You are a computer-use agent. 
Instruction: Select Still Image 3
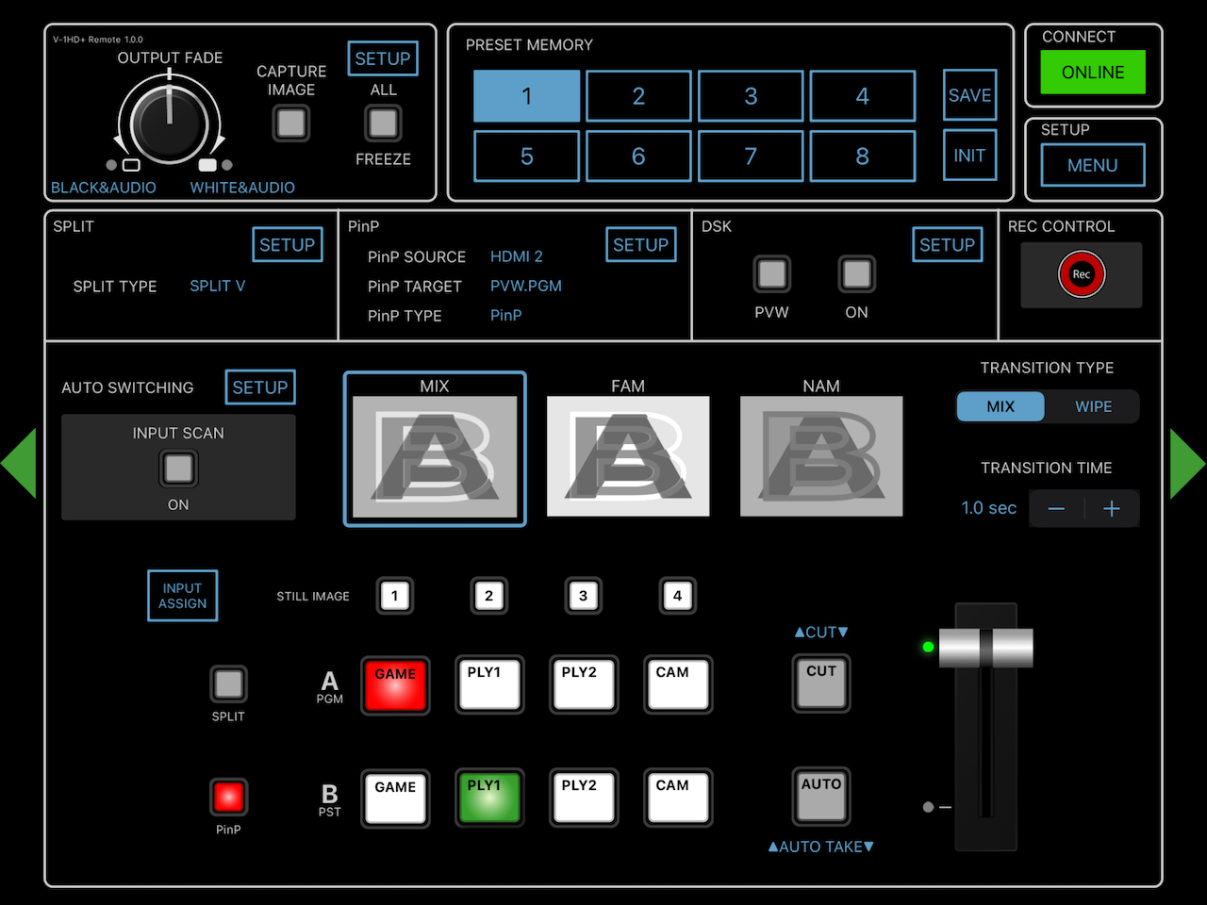point(583,596)
